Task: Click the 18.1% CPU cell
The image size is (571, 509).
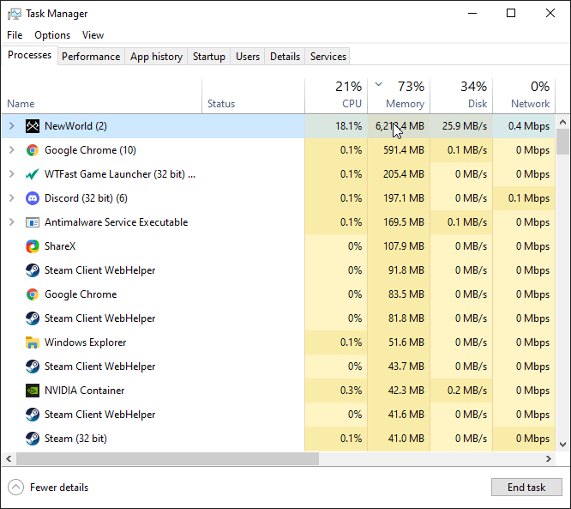Action: [x=336, y=126]
